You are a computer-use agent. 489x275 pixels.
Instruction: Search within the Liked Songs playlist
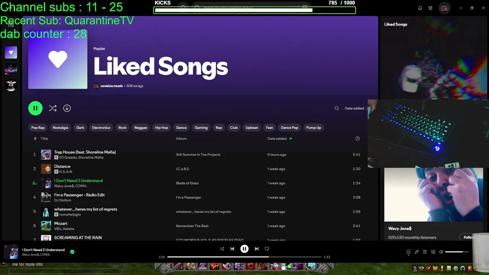coord(337,108)
